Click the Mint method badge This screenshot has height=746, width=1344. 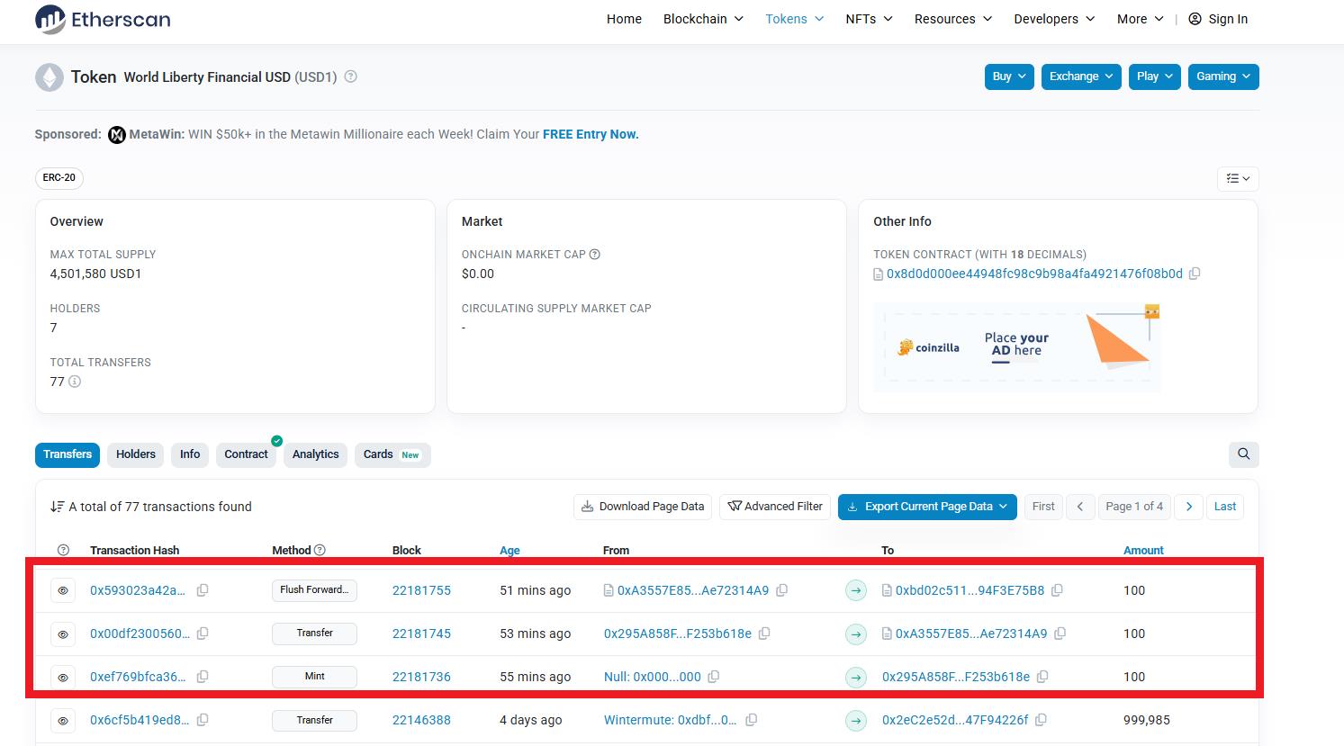point(314,677)
